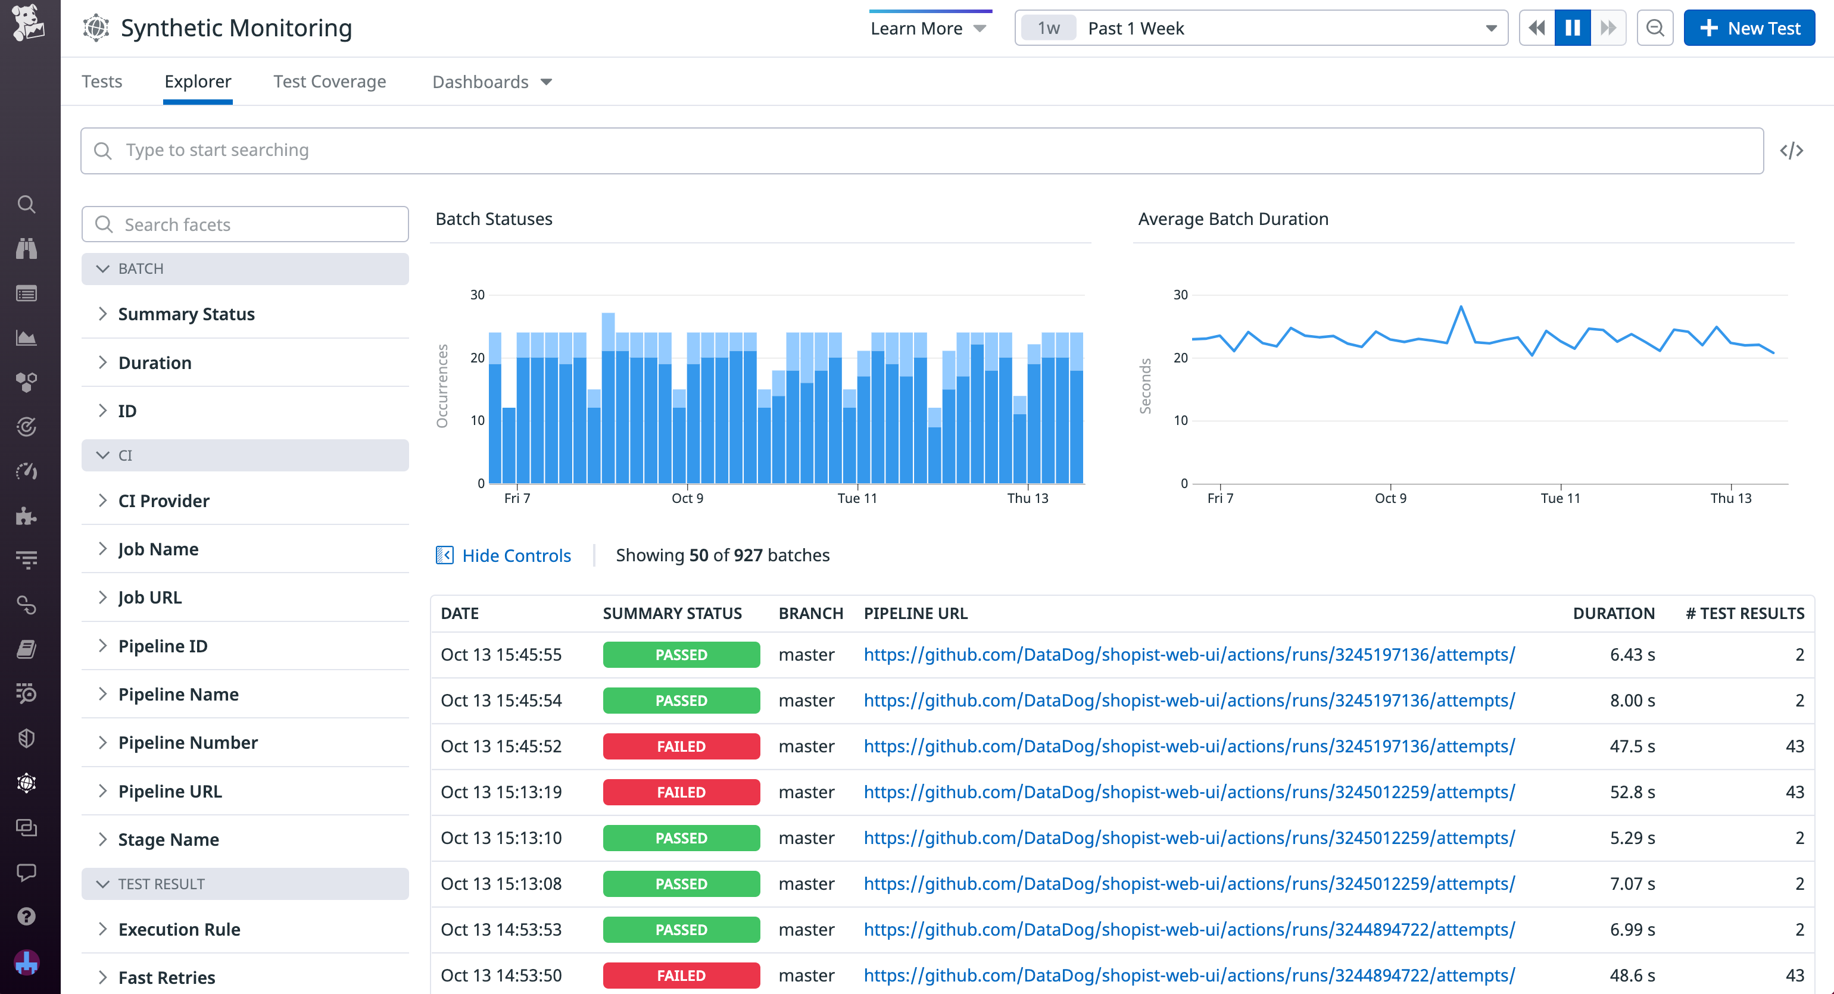Open the Security shield icon in sidebar
The height and width of the screenshot is (994, 1834).
[26, 739]
